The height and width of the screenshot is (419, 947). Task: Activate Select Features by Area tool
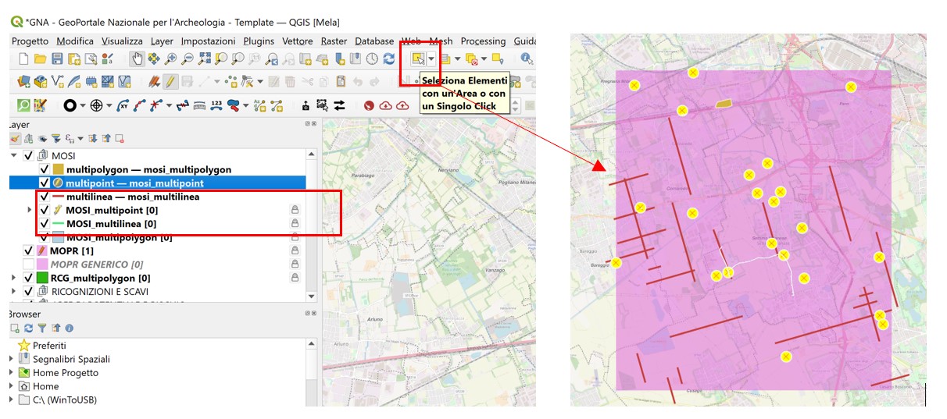tap(418, 59)
